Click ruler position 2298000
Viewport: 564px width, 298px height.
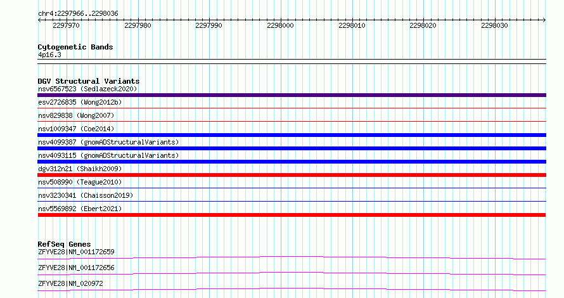(x=280, y=25)
